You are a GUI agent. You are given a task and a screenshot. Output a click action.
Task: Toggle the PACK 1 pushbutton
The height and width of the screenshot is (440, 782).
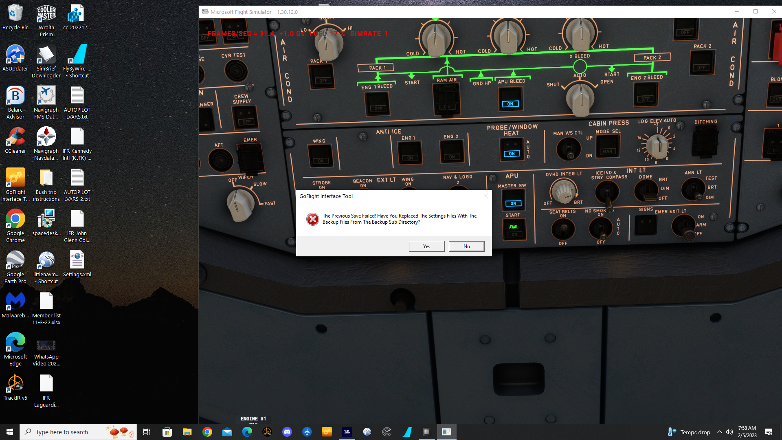point(323,77)
